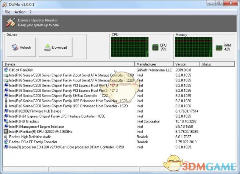Click the Pentium CPU G2020 processor icon
This screenshot has height=174, width=240.
(6, 131)
